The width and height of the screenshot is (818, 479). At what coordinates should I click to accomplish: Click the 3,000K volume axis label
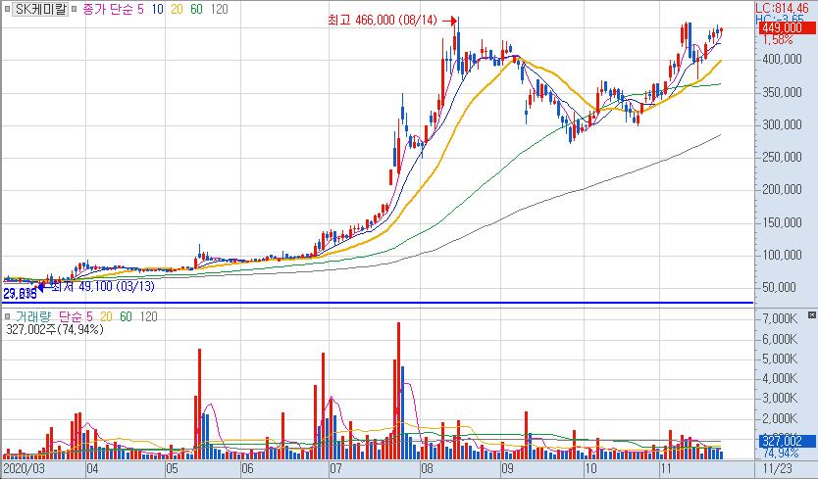(780, 399)
